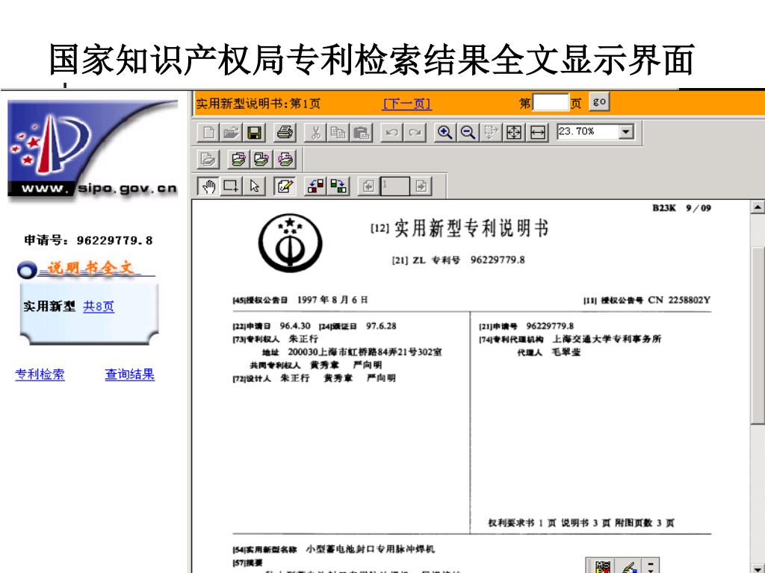Click the document scrollbar up arrow

pos(758,207)
